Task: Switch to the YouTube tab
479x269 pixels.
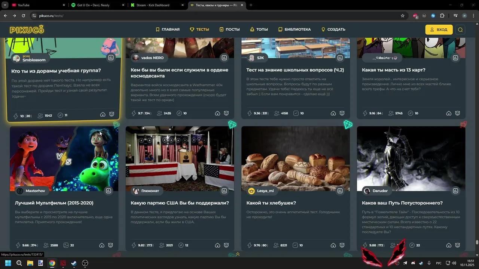Action: [37, 5]
